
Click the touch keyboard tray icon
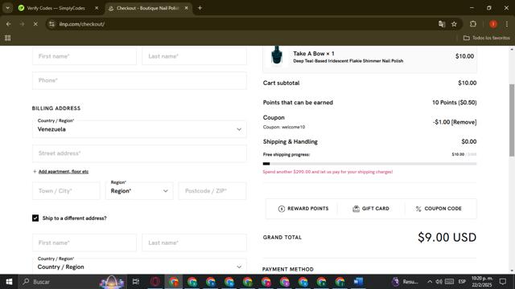449,282
